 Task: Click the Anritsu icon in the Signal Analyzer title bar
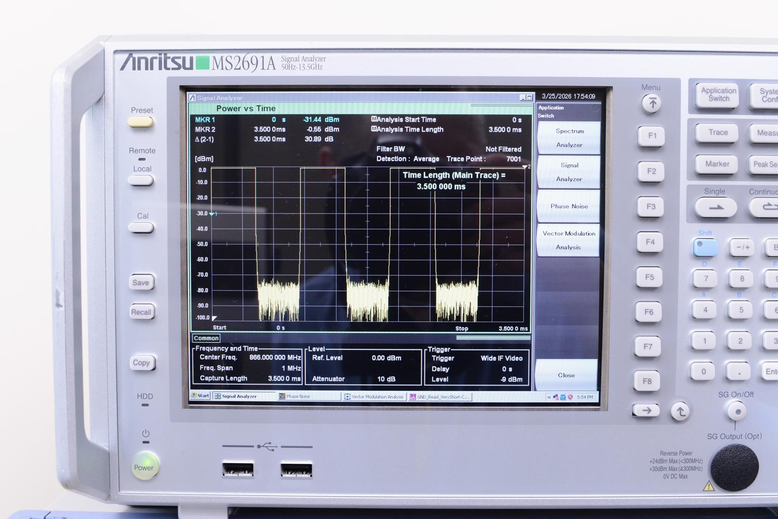(x=192, y=98)
